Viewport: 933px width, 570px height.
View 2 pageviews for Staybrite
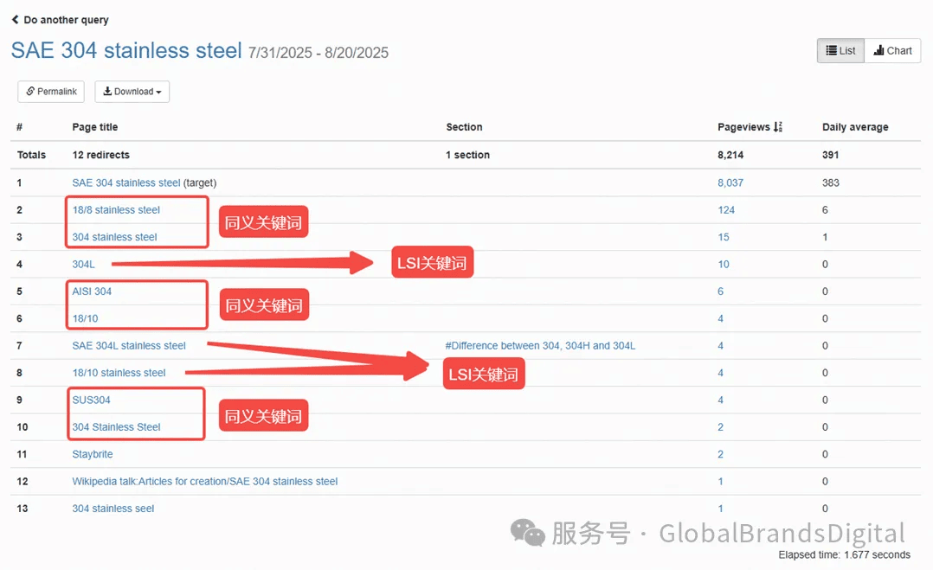[721, 454]
